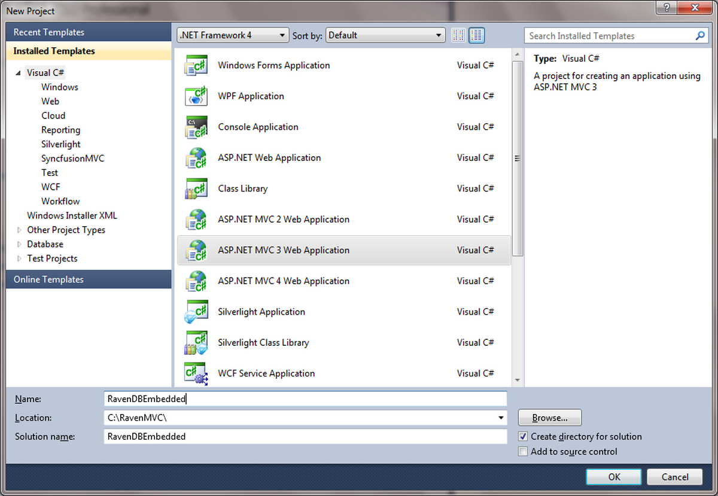The width and height of the screenshot is (718, 496).
Task: Select Test under Visual C#
Action: point(50,172)
